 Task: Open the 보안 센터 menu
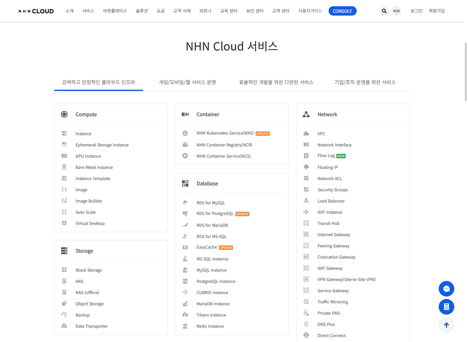point(255,11)
